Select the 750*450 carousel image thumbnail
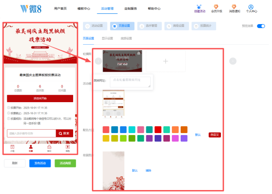The height and width of the screenshot is (194, 272). click(x=122, y=61)
